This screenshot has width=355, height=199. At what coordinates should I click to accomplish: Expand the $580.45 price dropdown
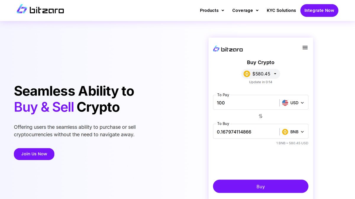click(275, 74)
